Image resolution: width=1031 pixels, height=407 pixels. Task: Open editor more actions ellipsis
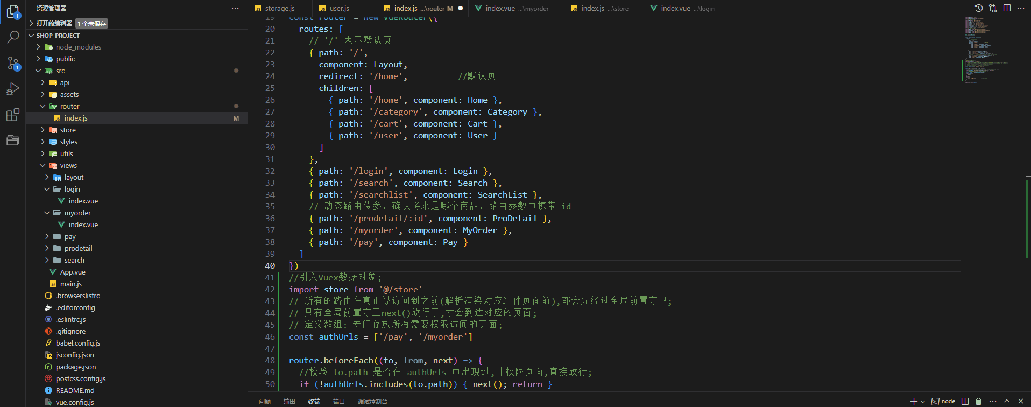point(1021,8)
